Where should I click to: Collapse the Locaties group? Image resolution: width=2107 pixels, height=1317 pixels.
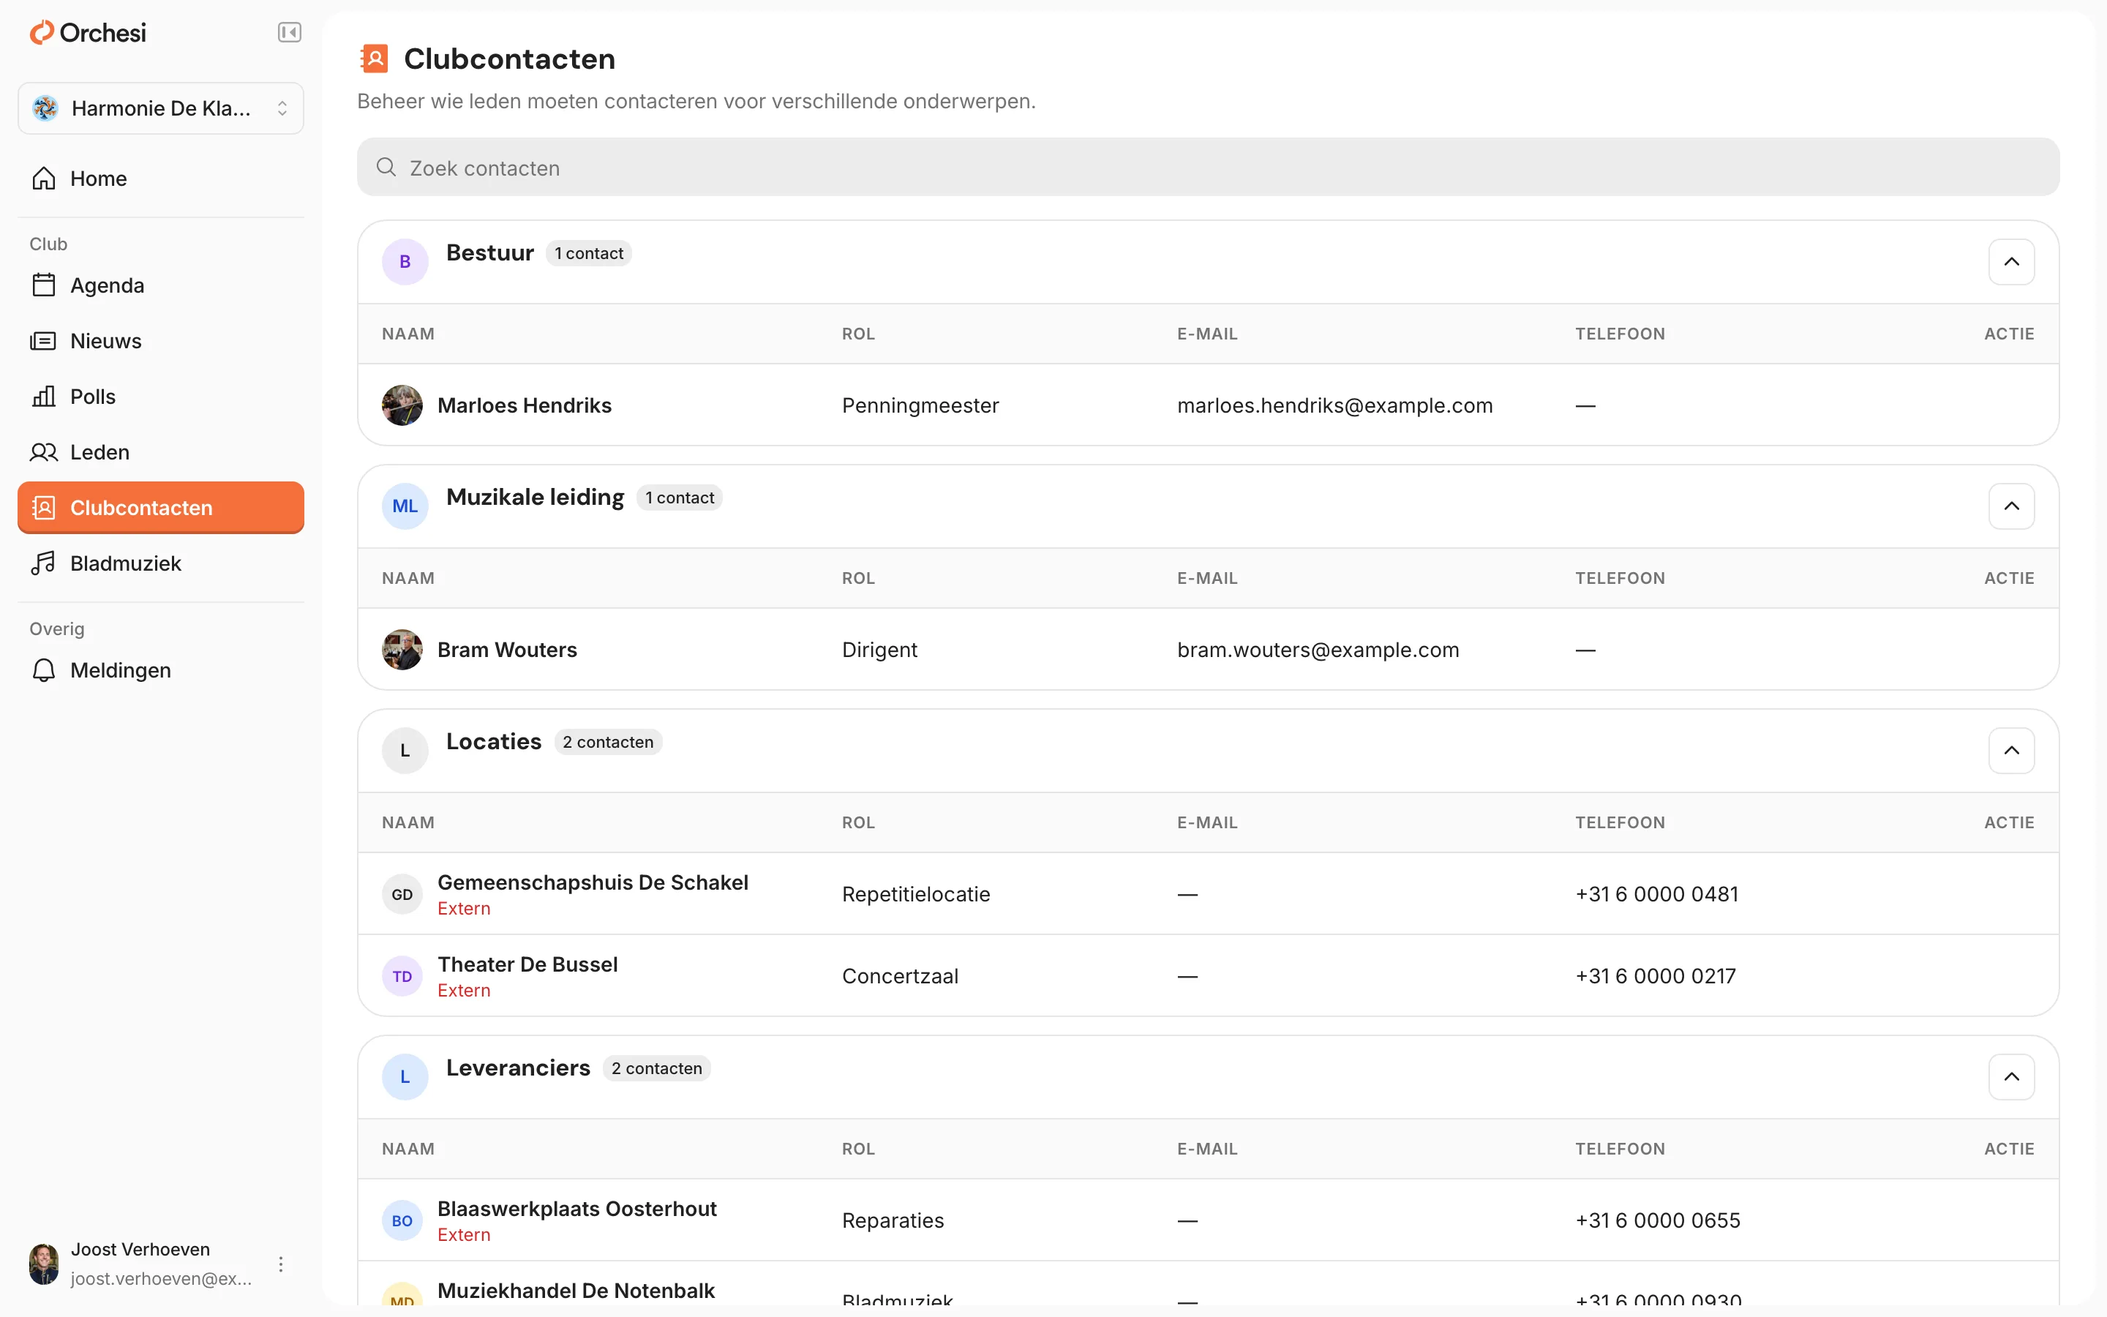[2011, 750]
